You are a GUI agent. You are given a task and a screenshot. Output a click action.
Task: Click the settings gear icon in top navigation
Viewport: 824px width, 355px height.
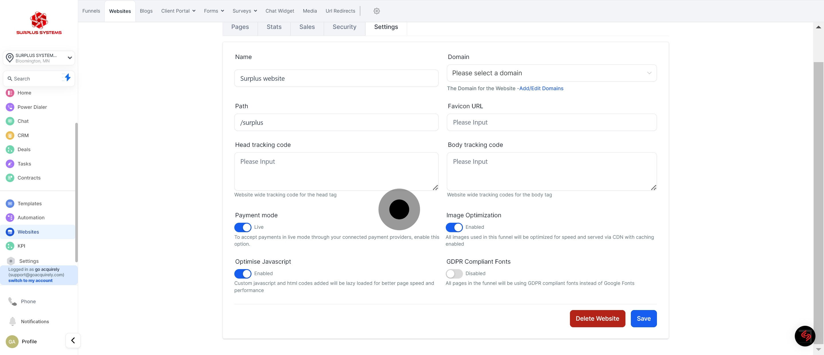coord(377,11)
